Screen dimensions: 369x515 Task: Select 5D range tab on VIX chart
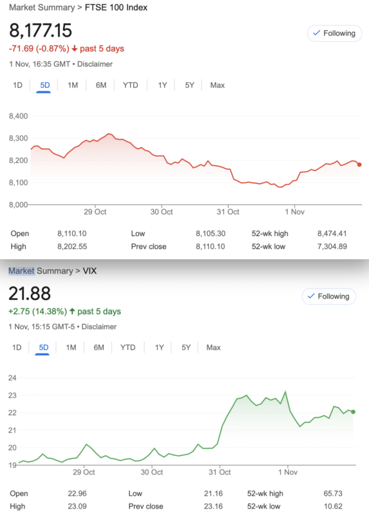click(x=43, y=348)
